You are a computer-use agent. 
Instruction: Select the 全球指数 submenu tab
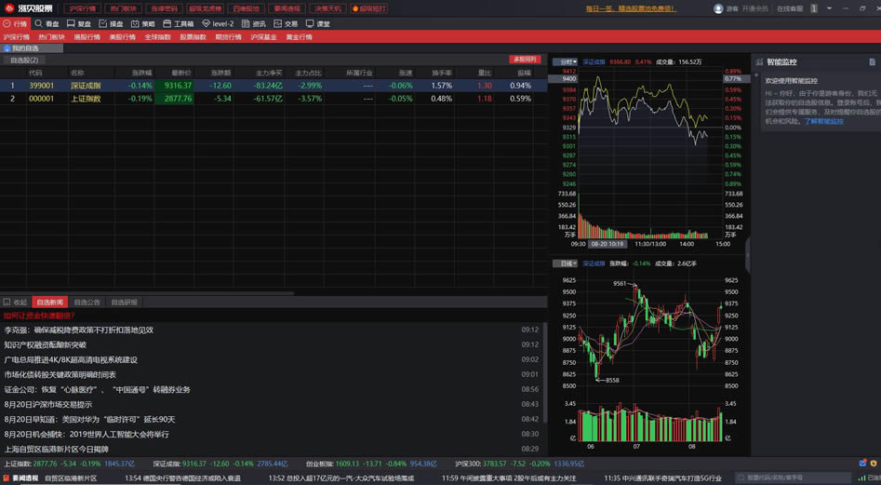click(x=158, y=37)
